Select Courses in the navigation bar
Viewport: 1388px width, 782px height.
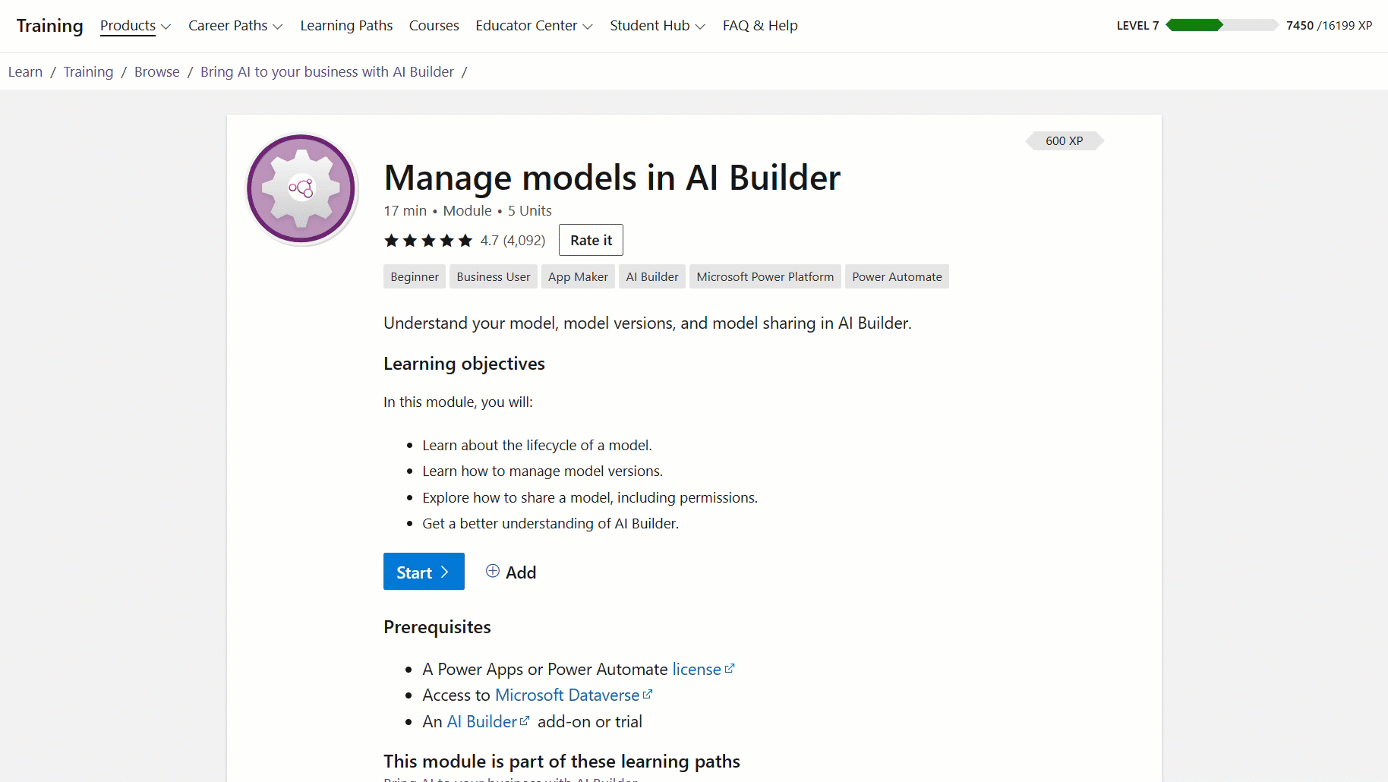coord(434,25)
